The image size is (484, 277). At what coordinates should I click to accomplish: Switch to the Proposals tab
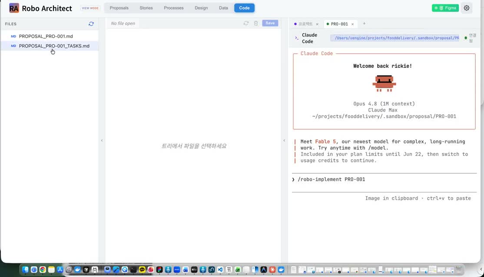tap(119, 8)
